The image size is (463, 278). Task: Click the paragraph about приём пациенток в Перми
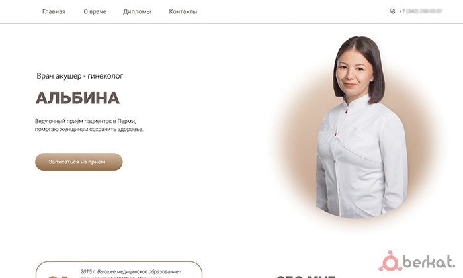tap(89, 125)
